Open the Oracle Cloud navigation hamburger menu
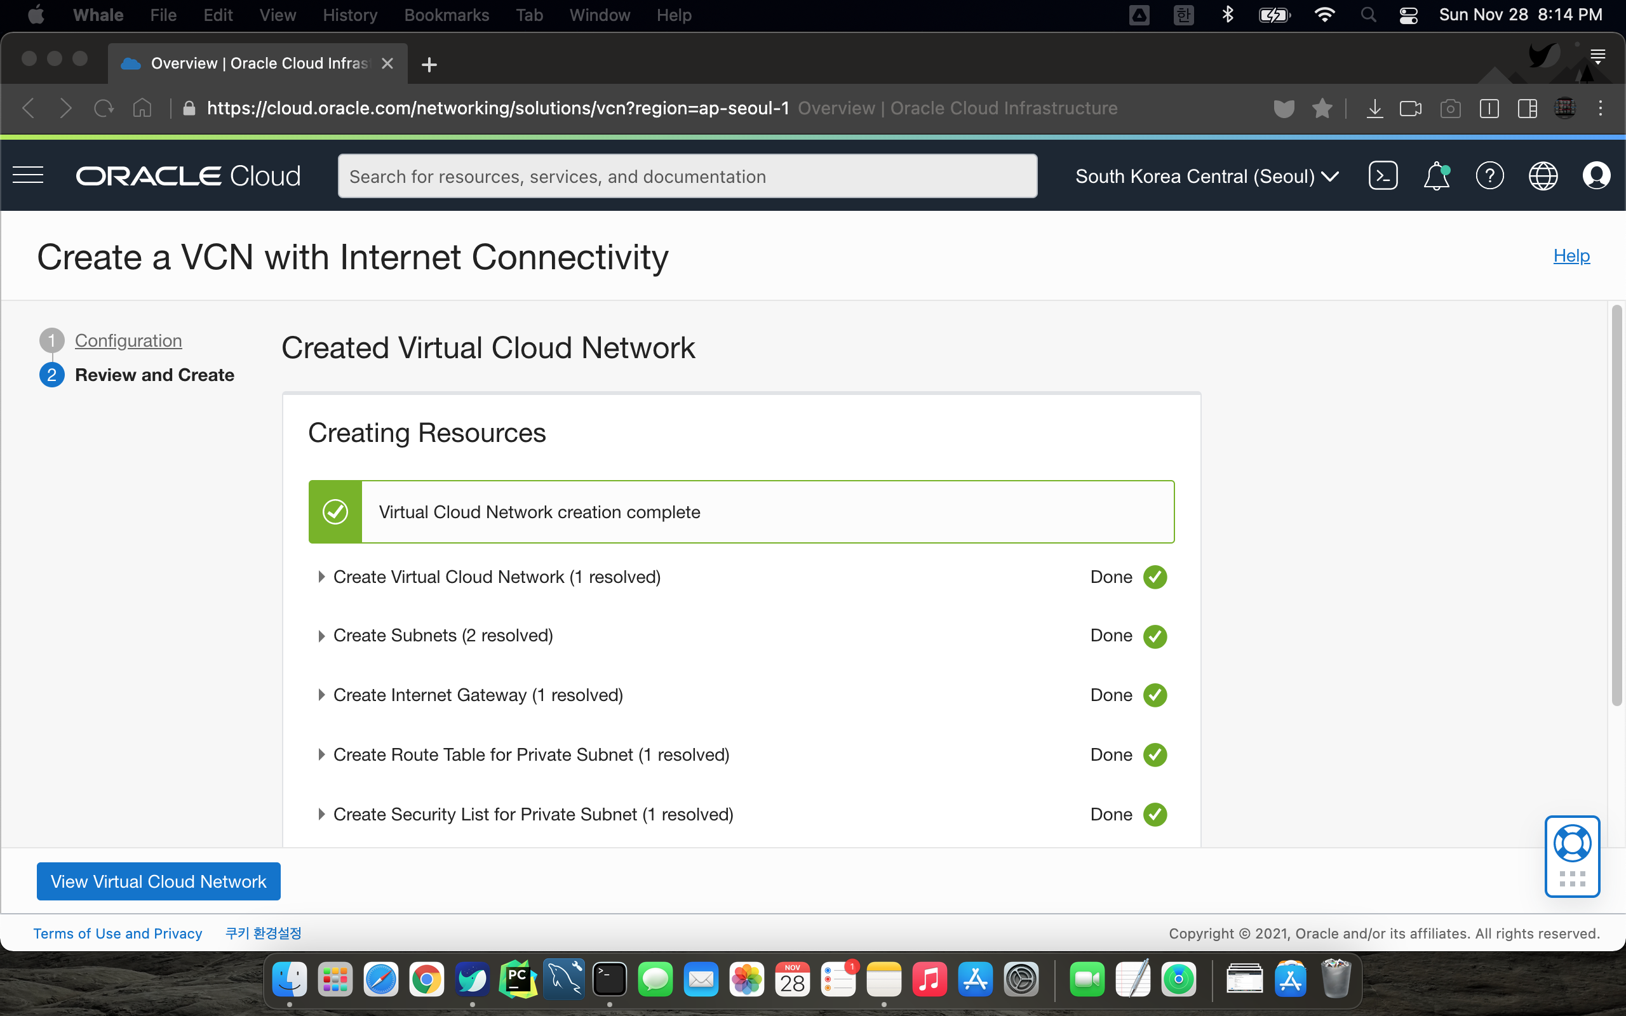 point(28,175)
